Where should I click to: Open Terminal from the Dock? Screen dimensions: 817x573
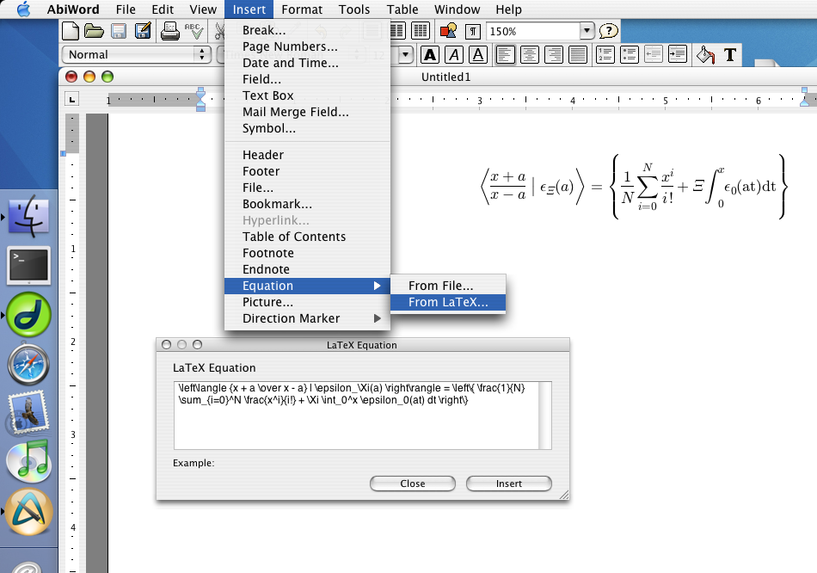[28, 266]
